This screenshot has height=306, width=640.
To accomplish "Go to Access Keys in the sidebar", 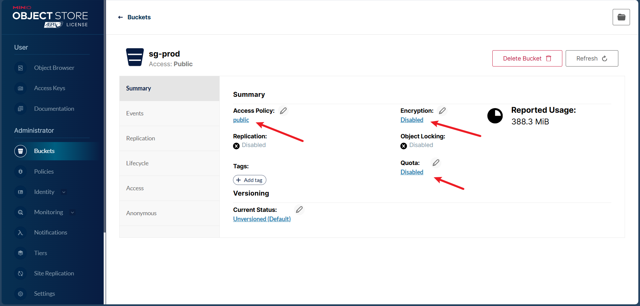I will pyautogui.click(x=49, y=88).
